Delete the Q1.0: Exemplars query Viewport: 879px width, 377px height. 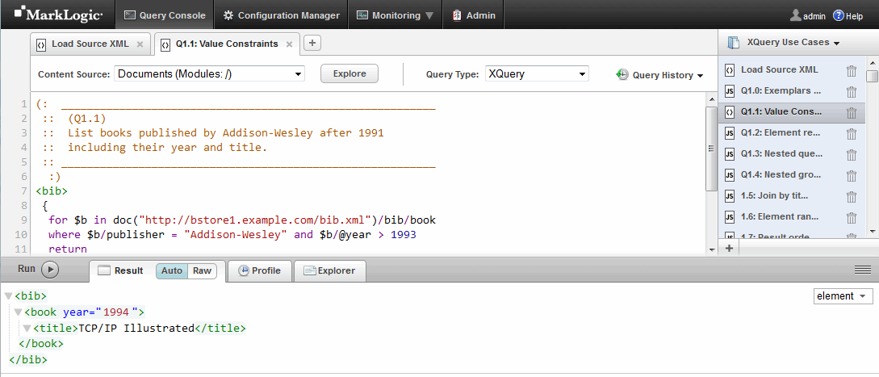pos(852,92)
